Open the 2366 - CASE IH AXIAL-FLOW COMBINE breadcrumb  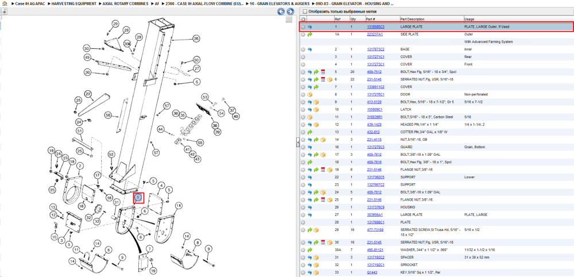pos(205,3)
